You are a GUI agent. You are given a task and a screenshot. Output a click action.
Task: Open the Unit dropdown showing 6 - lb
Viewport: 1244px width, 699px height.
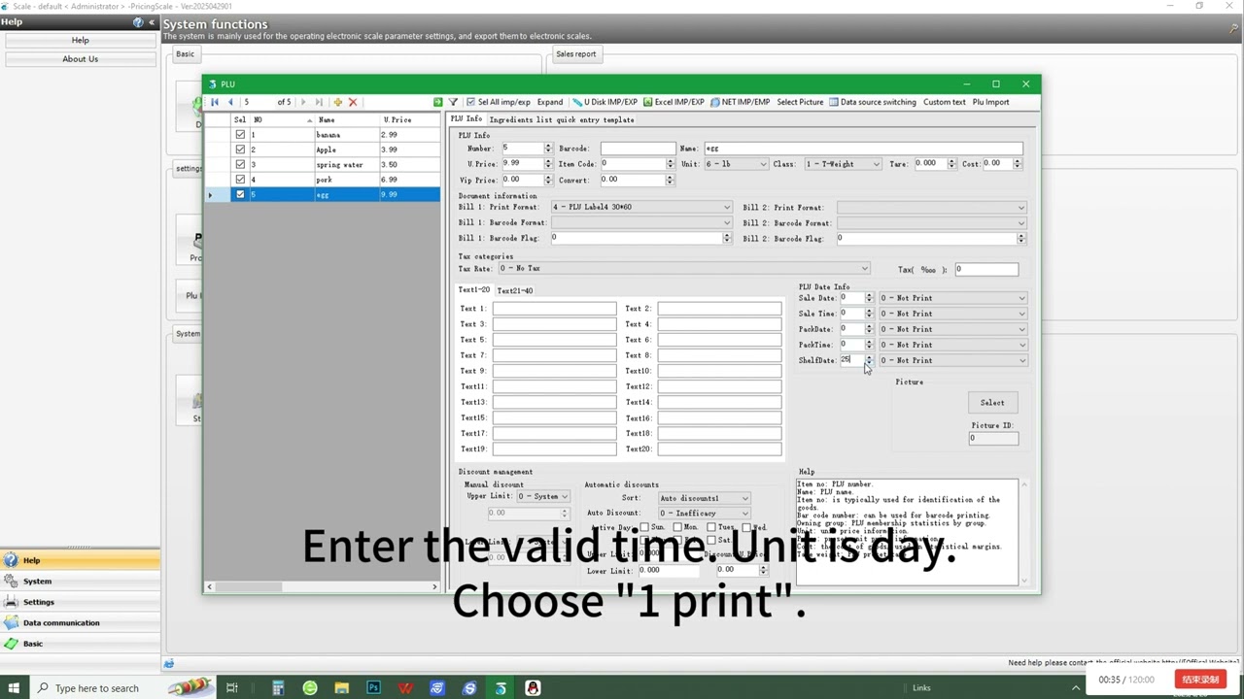(737, 164)
